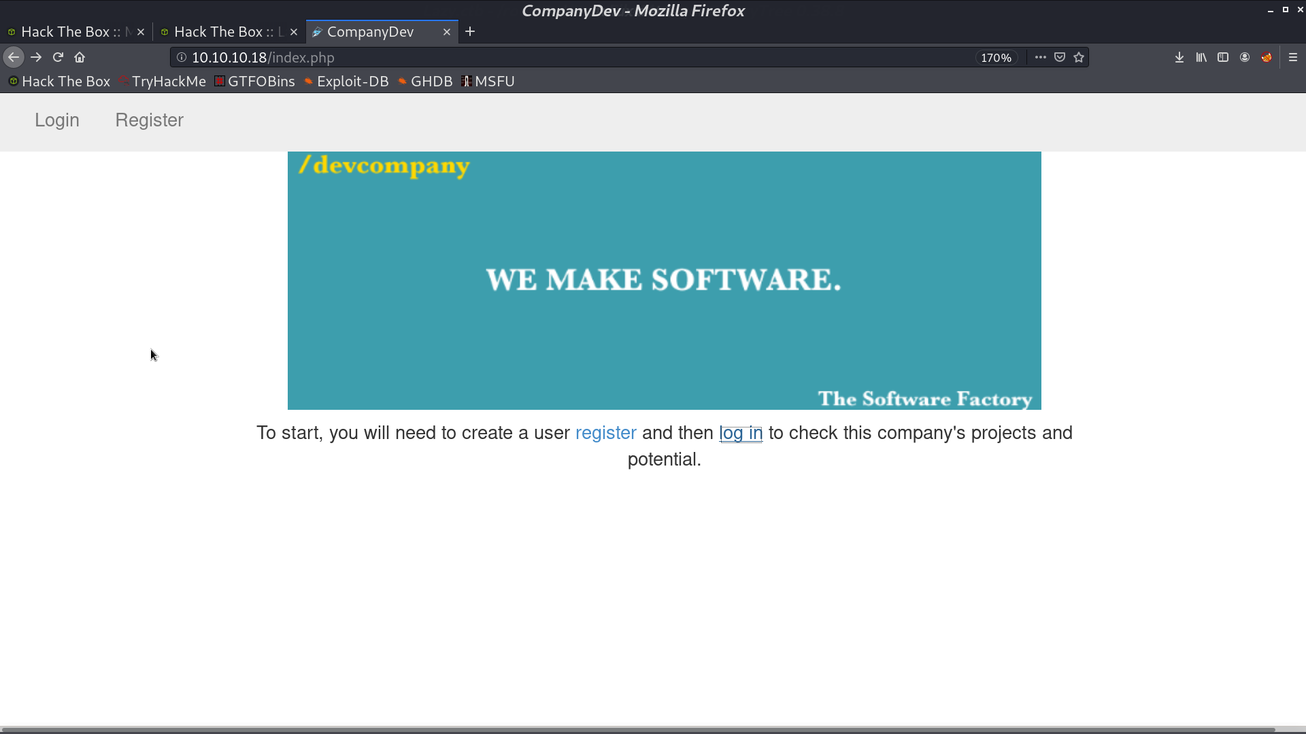Save page to Pocket

point(1060,58)
